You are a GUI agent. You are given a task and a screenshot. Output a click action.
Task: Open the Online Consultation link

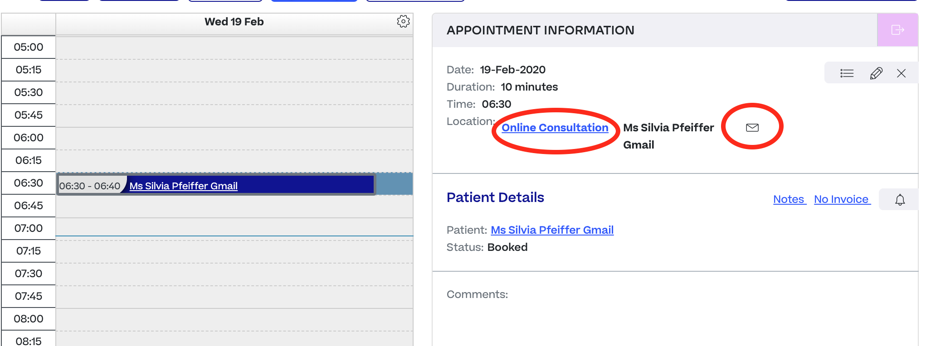tap(555, 128)
